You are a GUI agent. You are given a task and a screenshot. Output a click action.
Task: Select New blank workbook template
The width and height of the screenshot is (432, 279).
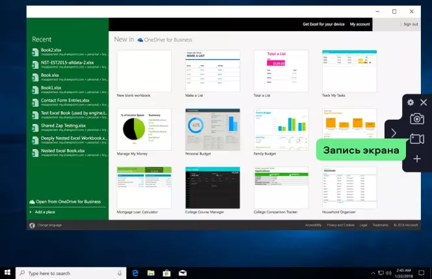[x=144, y=71]
